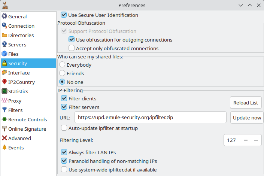Click the Servers icon in sidebar

pyautogui.click(x=4, y=45)
